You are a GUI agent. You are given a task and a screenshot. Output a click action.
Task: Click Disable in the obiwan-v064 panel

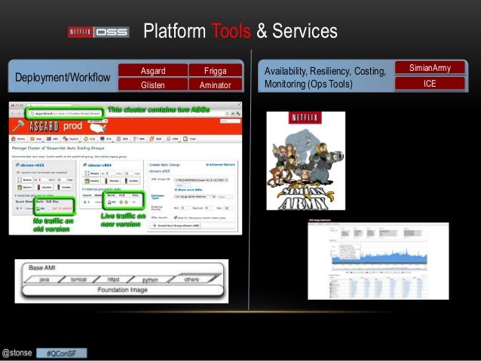click(112, 181)
